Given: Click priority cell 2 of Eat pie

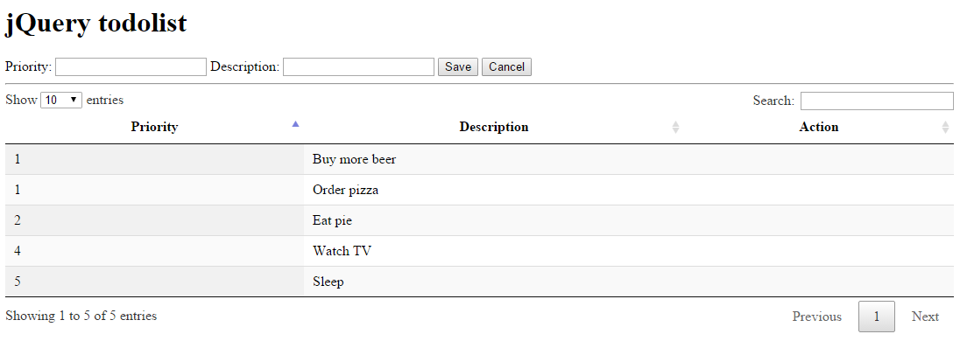Looking at the screenshot, I should [154, 220].
